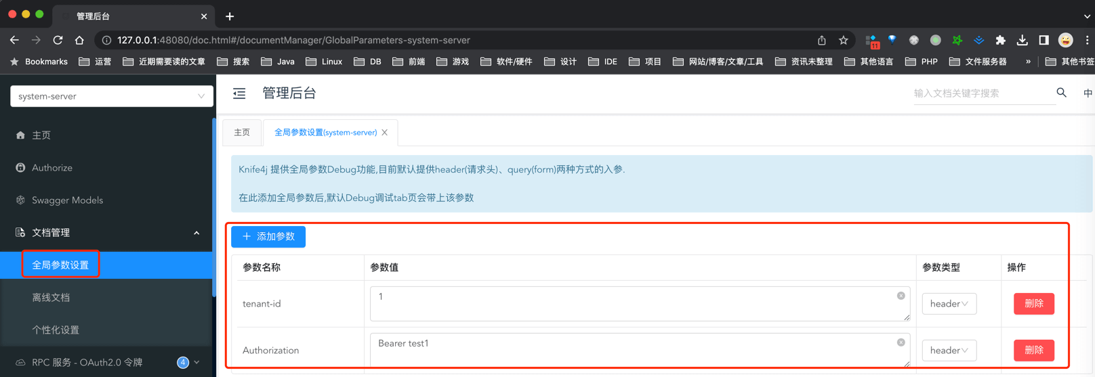This screenshot has width=1095, height=377.
Task: Open Swagger Models in the sidebar
Action: coord(67,200)
